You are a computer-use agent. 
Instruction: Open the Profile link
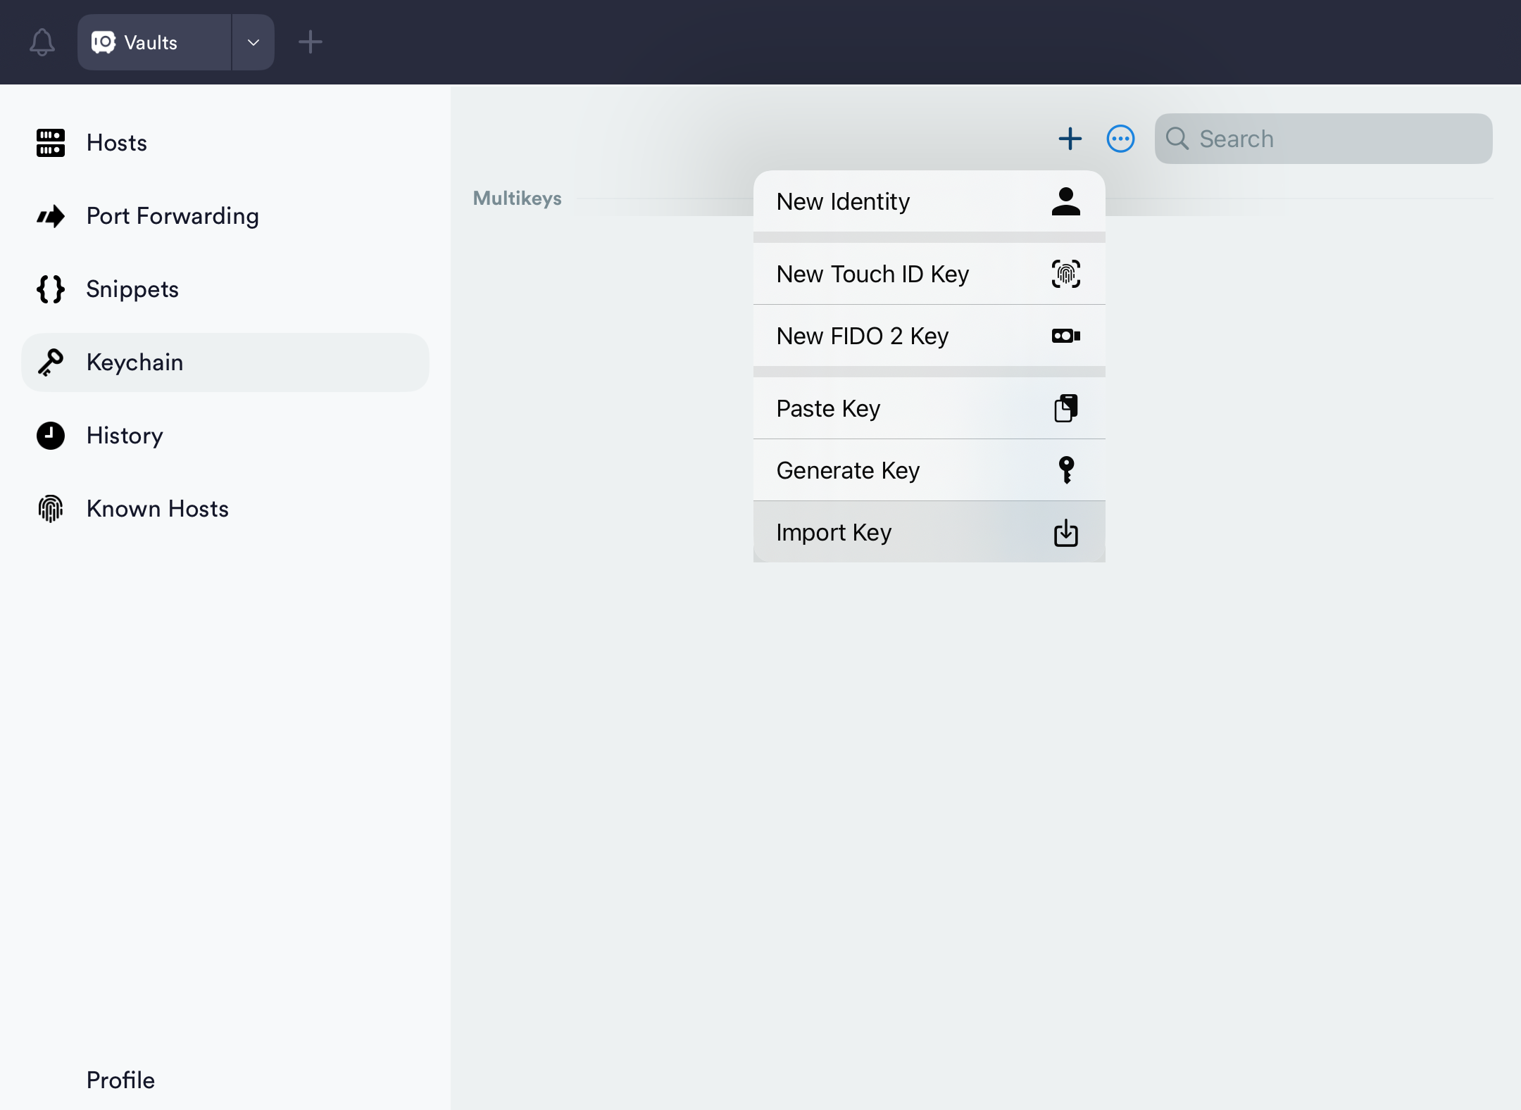pyautogui.click(x=120, y=1080)
